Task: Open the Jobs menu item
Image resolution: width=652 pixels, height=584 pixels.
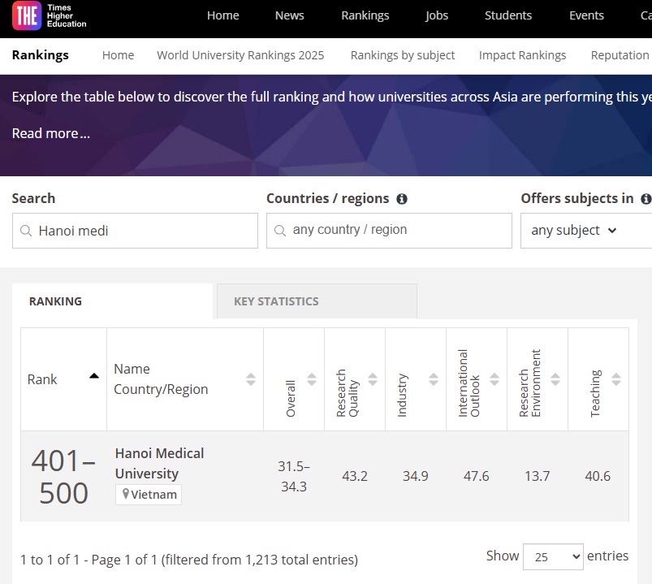Action: pos(437,15)
